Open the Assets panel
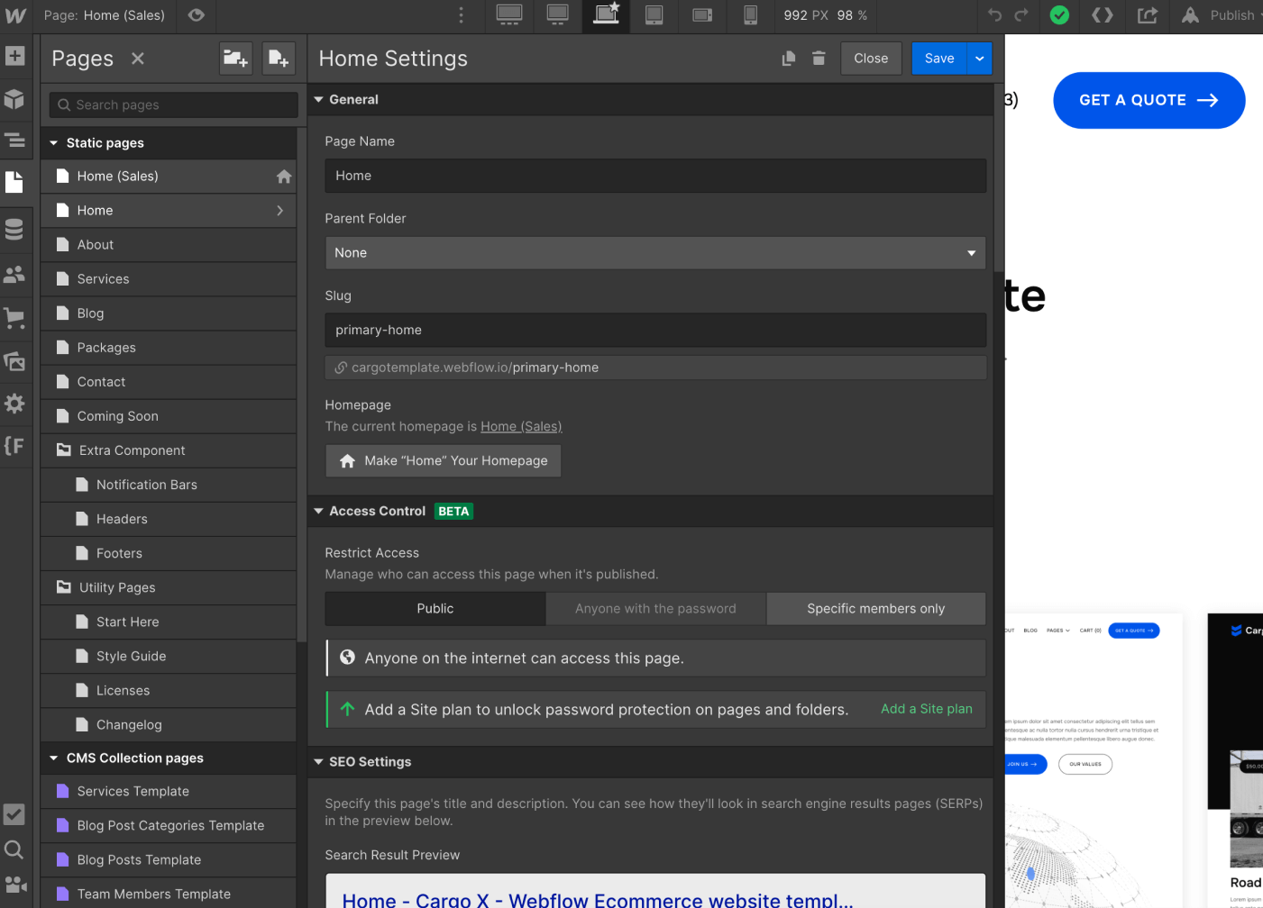 point(14,360)
